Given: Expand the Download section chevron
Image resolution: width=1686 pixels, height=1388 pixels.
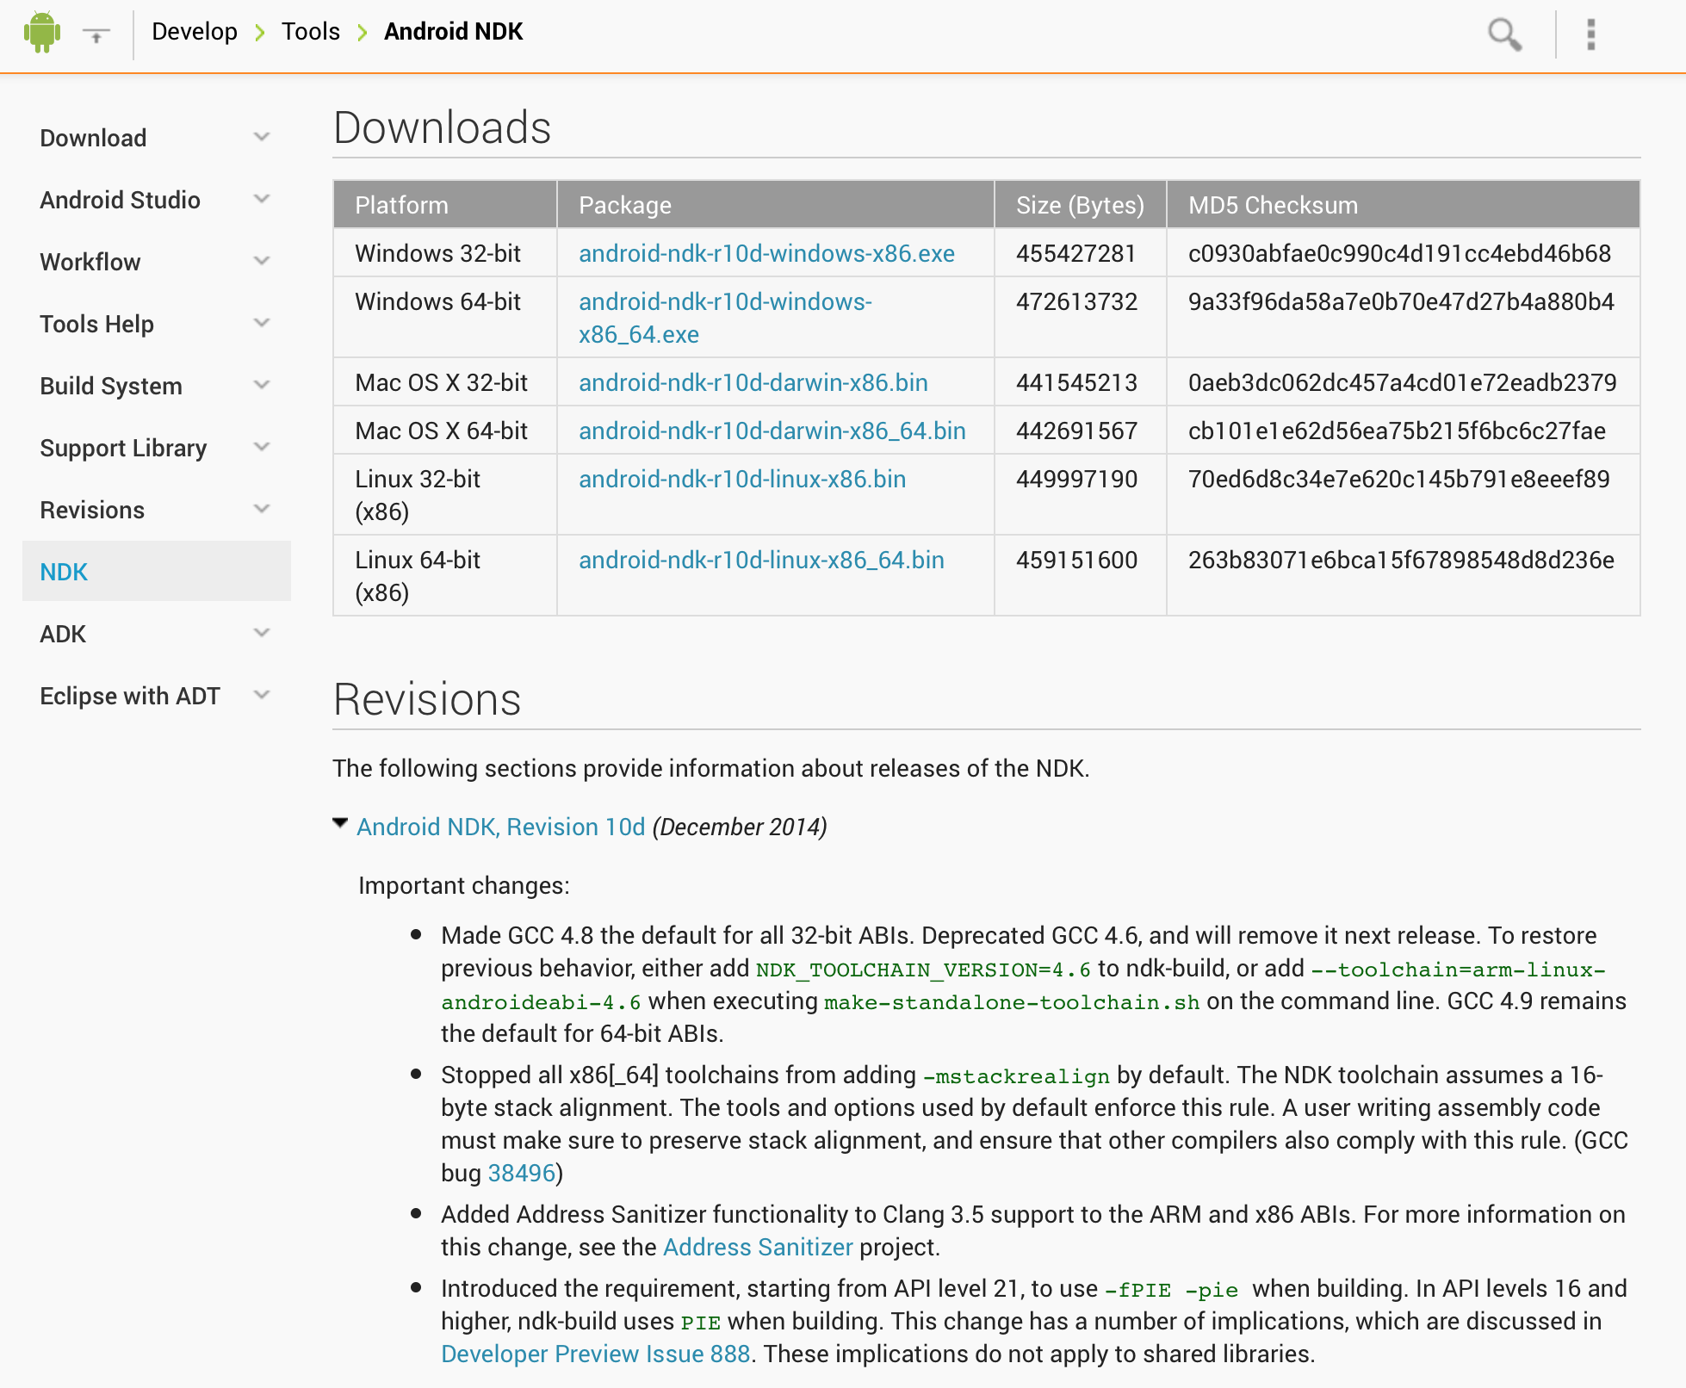Looking at the screenshot, I should (x=262, y=137).
